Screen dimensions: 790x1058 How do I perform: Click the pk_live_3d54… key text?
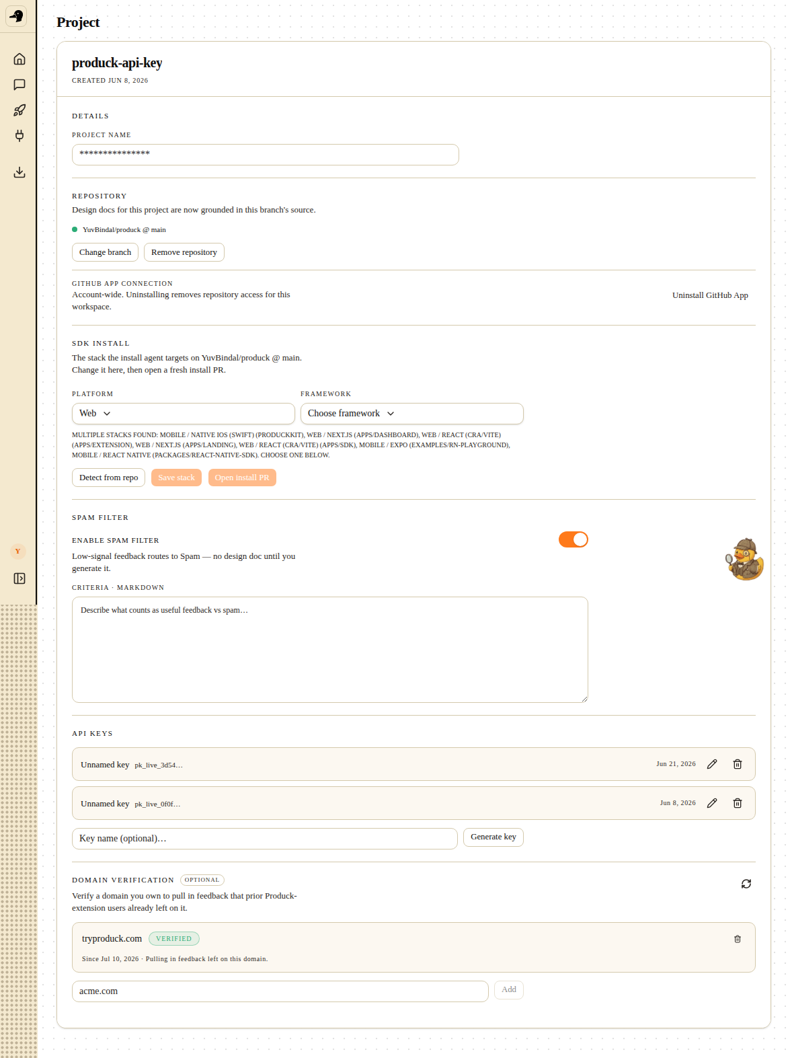coord(159,765)
